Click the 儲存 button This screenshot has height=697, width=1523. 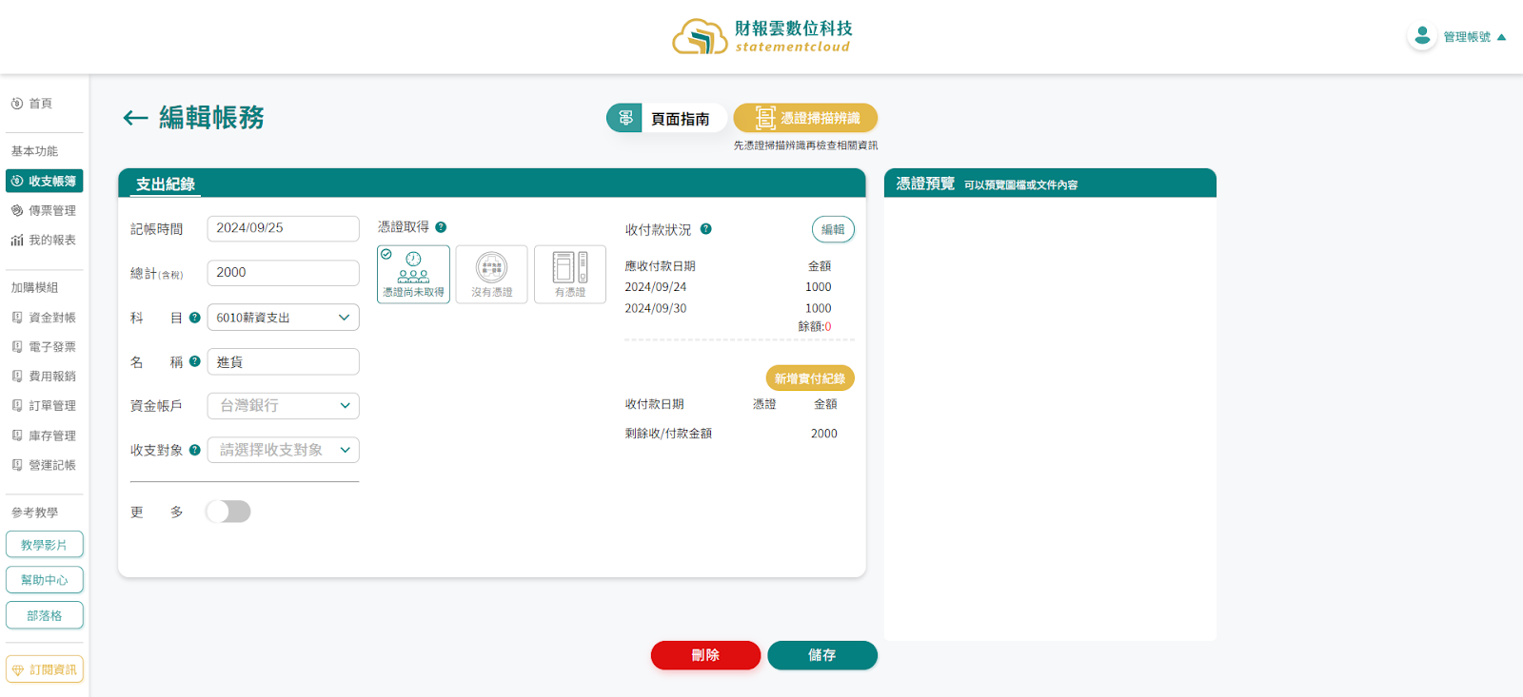tap(822, 655)
